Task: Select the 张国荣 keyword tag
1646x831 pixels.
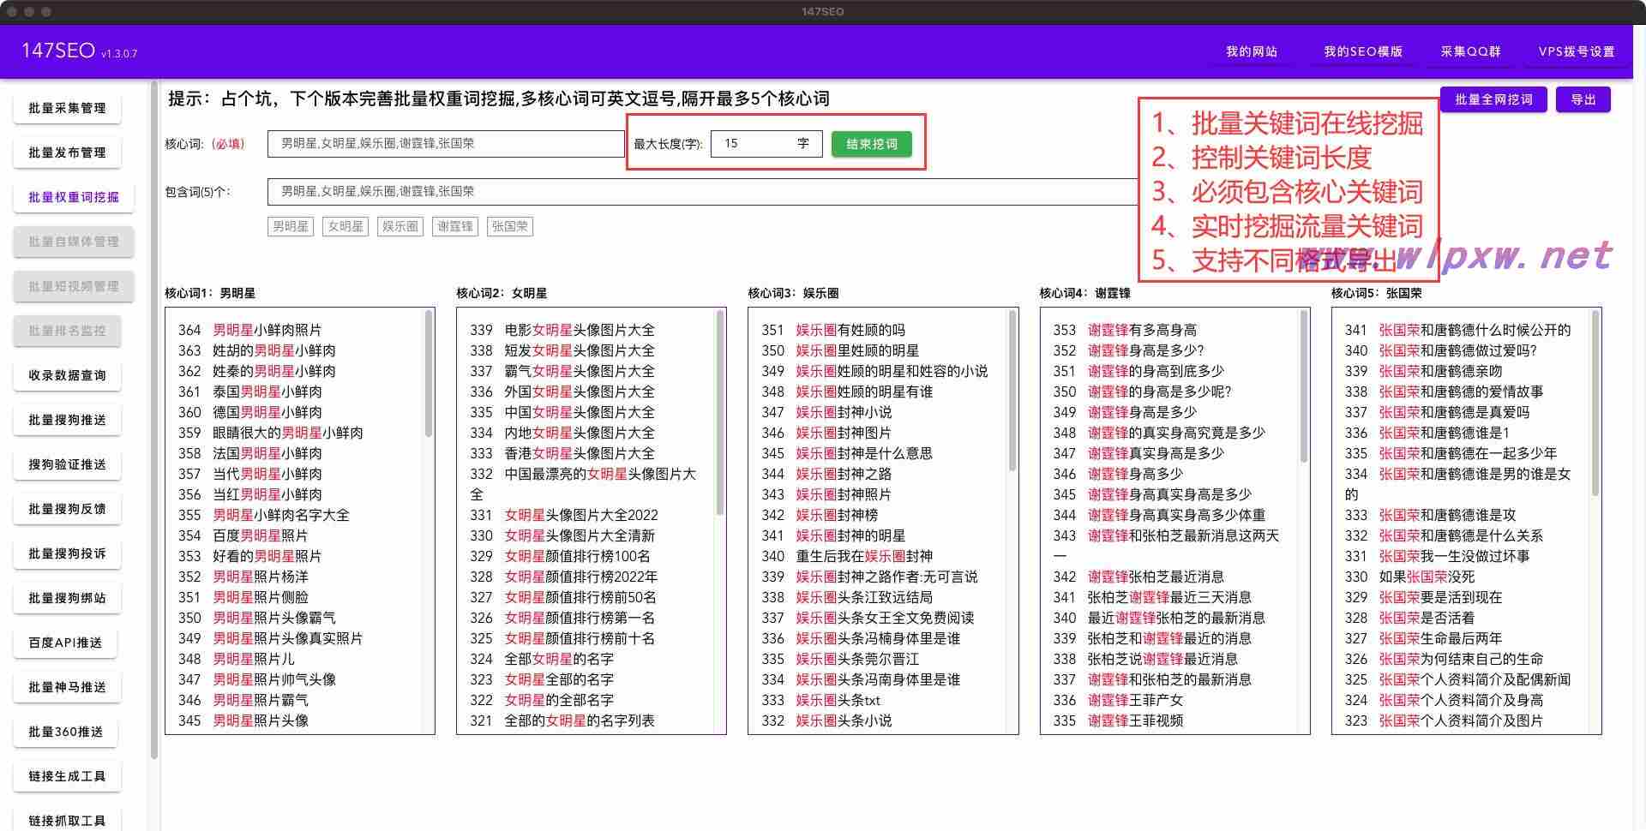Action: (510, 226)
